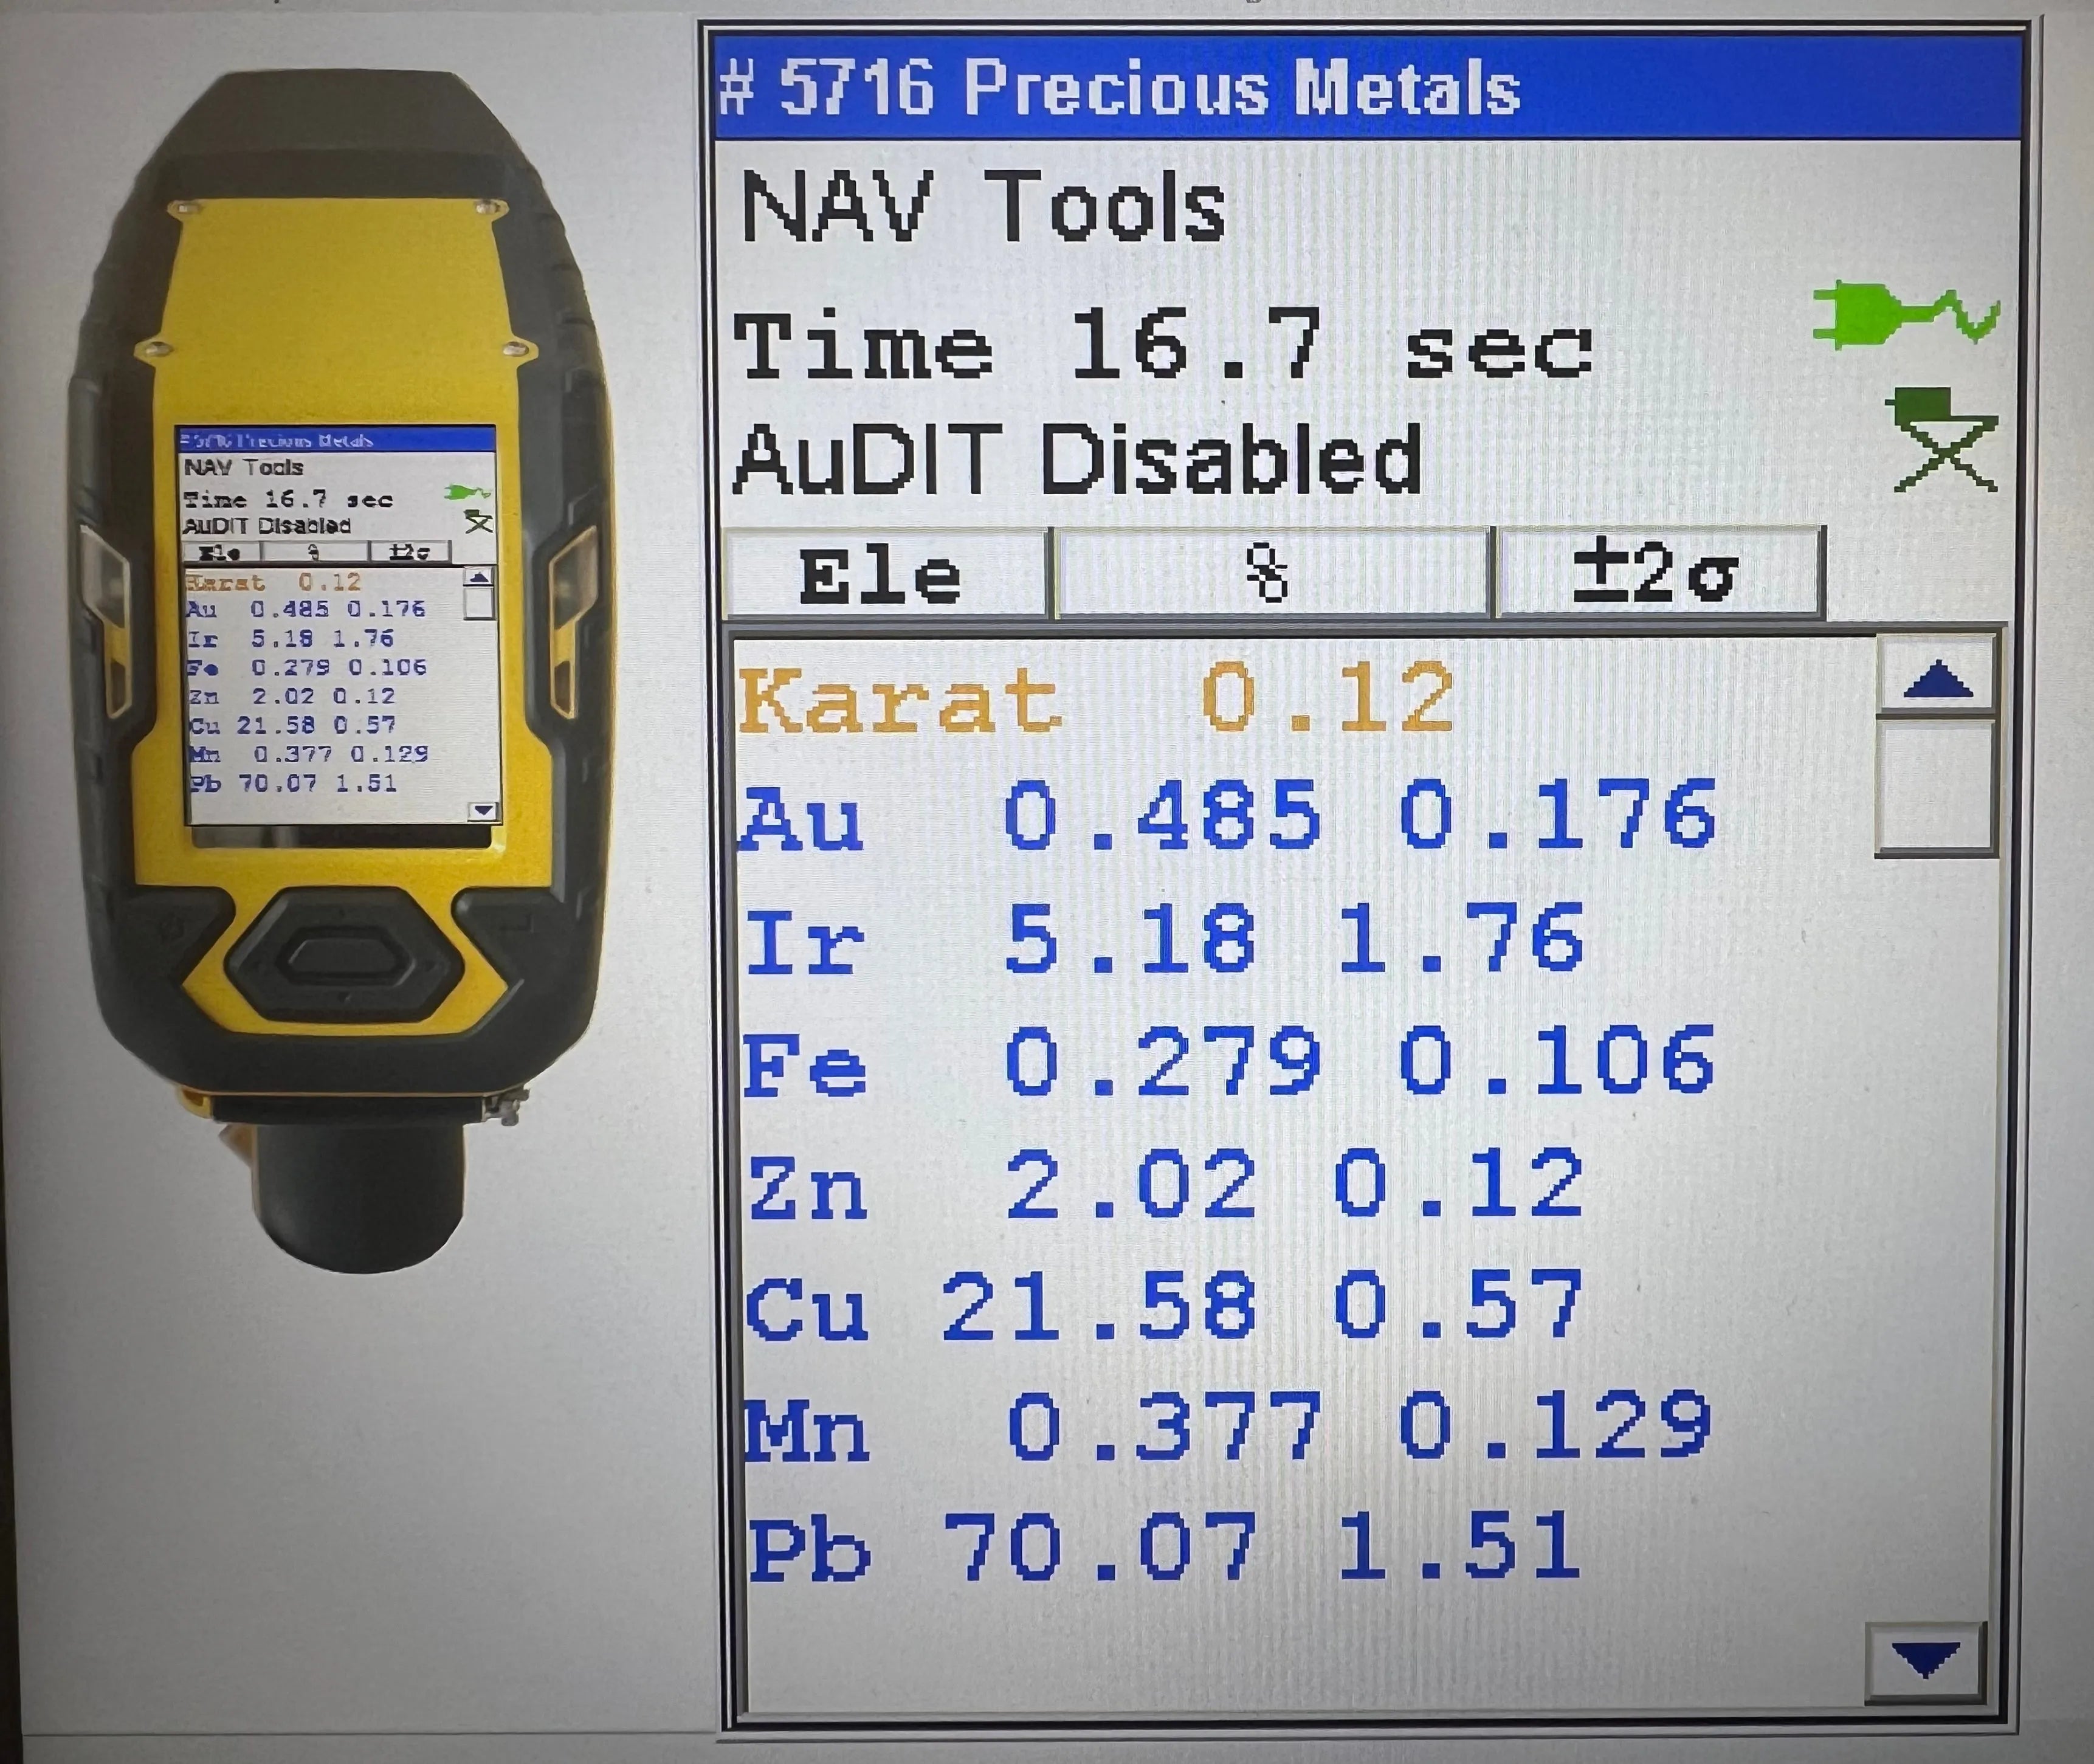The width and height of the screenshot is (2094, 1764).
Task: Select the Mn element row label
Action: [x=808, y=1431]
